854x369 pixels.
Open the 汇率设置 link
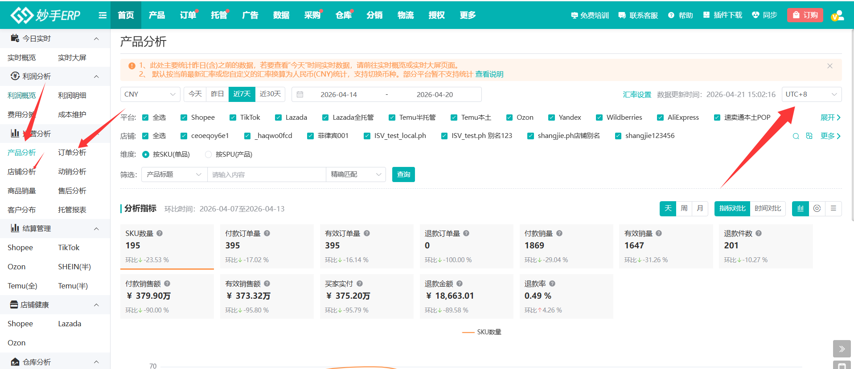tap(637, 95)
